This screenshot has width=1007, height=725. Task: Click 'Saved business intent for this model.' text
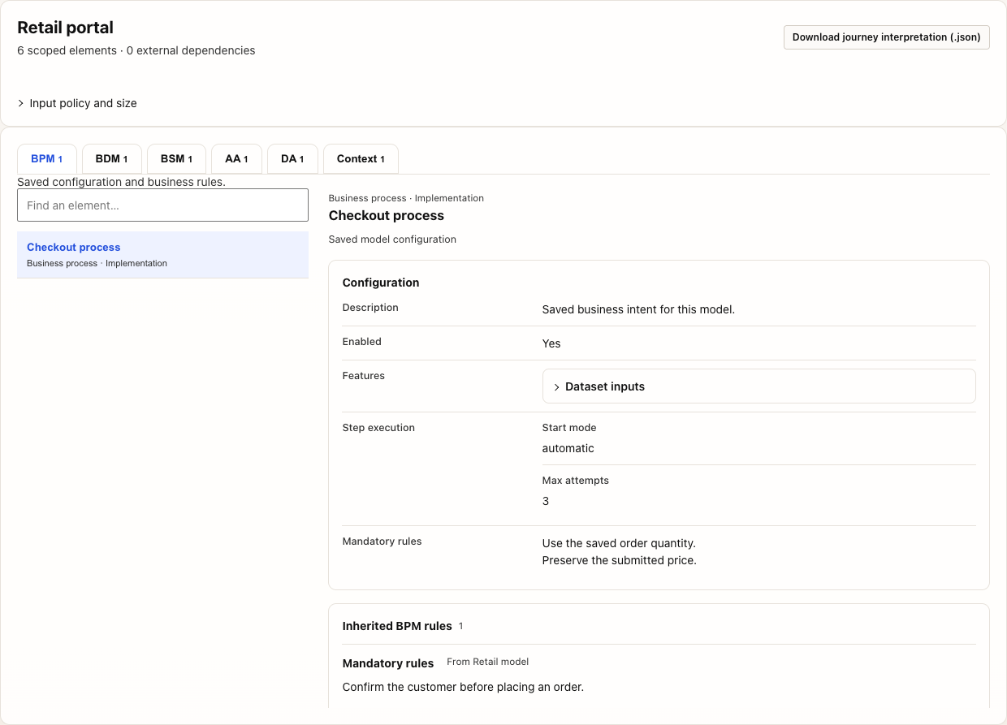[638, 309]
